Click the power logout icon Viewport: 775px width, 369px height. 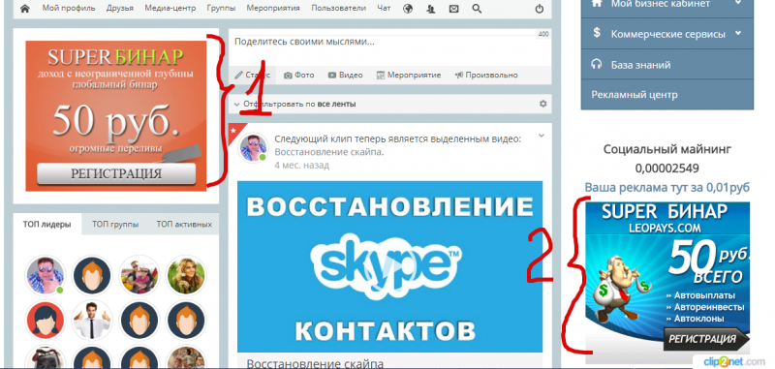(x=540, y=9)
